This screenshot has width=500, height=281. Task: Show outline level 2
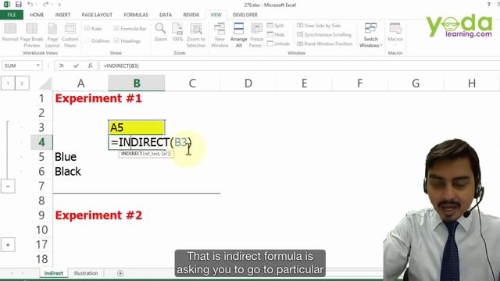[x=22, y=84]
